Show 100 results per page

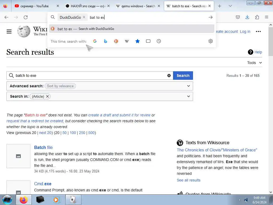tap(73, 133)
